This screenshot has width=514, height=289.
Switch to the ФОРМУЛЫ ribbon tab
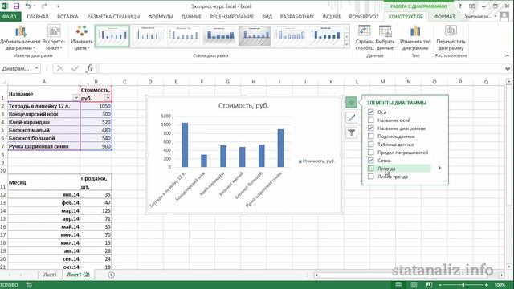pos(161,16)
